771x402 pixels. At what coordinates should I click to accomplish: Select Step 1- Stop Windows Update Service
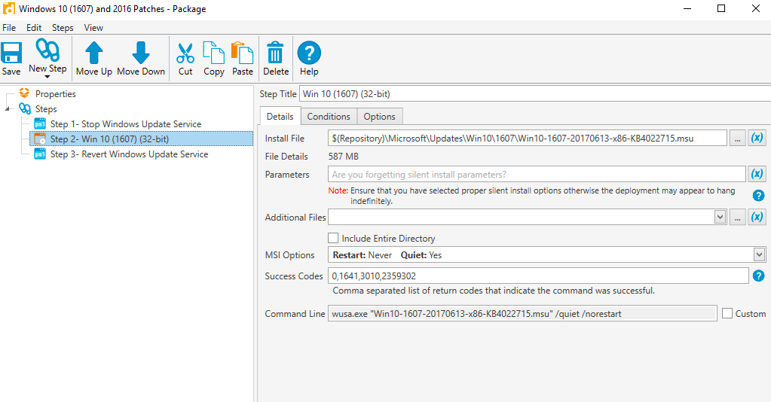(x=126, y=124)
